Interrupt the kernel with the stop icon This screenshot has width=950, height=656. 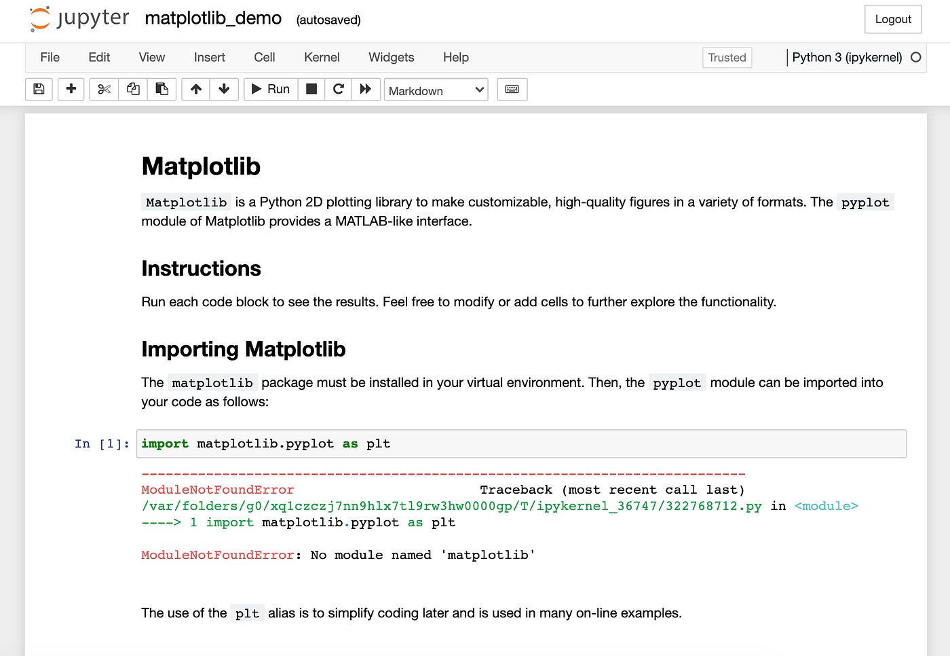tap(311, 89)
